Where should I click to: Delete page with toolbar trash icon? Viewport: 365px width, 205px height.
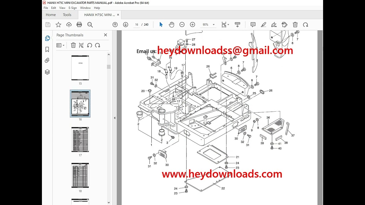295,25
